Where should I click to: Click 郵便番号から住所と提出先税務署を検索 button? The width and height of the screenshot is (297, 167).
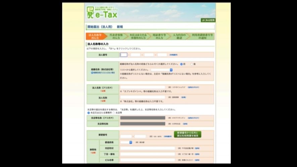pyautogui.click(x=188, y=134)
